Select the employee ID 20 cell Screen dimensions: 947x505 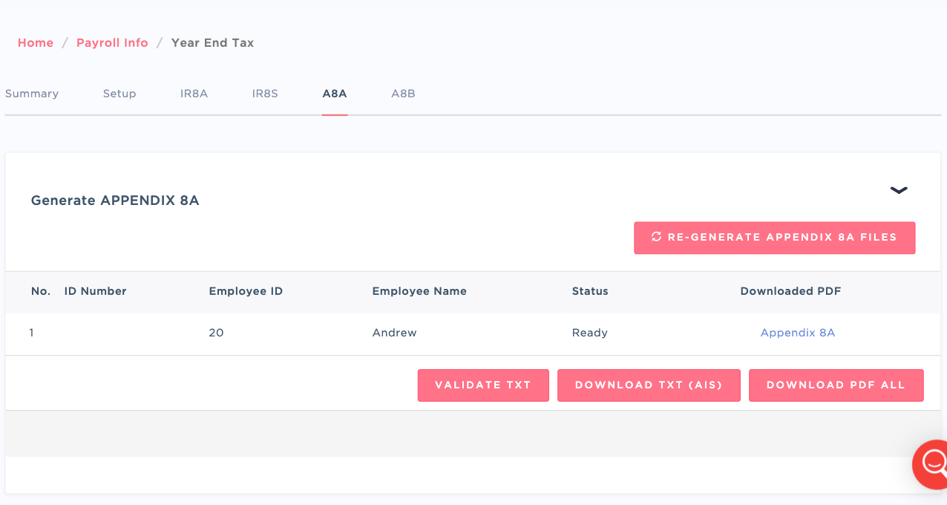216,333
